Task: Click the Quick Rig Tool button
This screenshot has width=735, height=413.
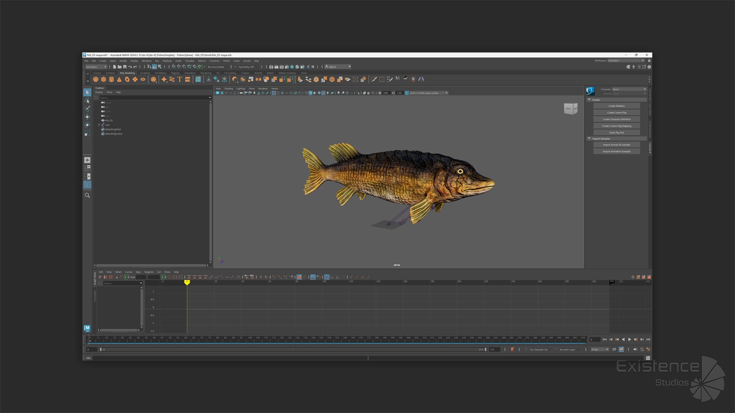Action: coord(616,133)
